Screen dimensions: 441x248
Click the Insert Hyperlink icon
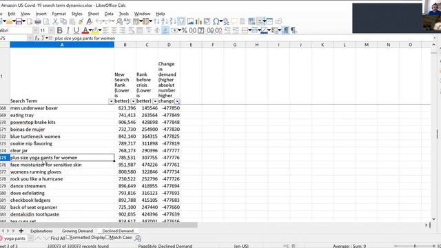tap(226, 21)
